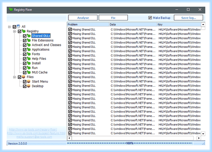212x152 pixels.
Task: Uncheck the All checkbox
Action: pyautogui.click(x=14, y=27)
